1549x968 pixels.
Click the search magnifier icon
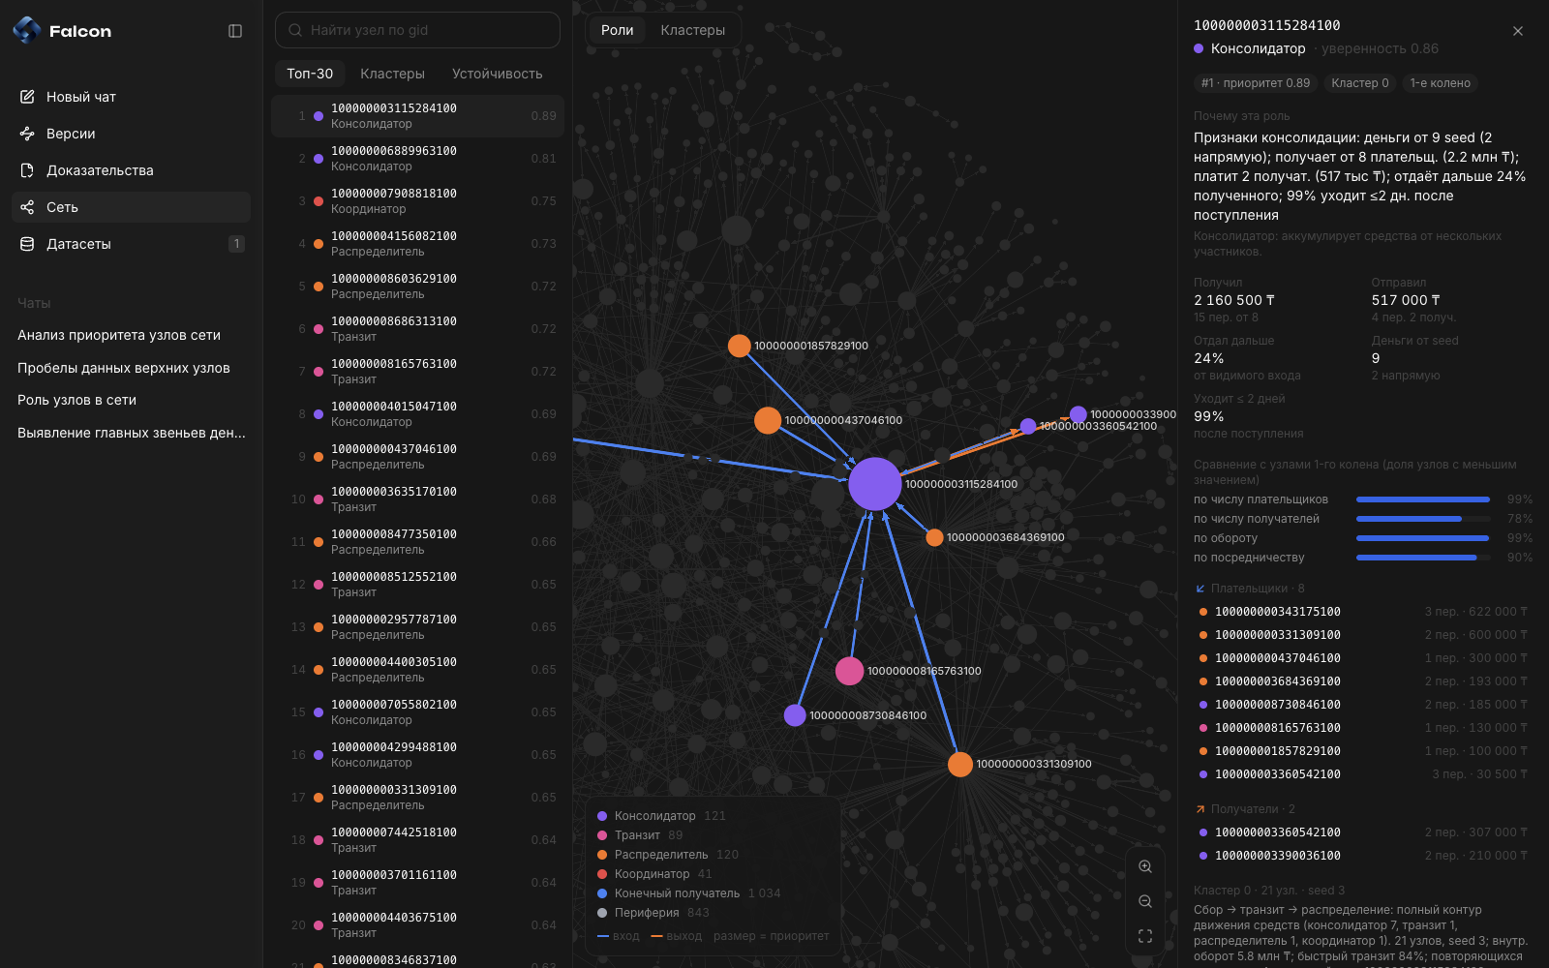(x=294, y=30)
